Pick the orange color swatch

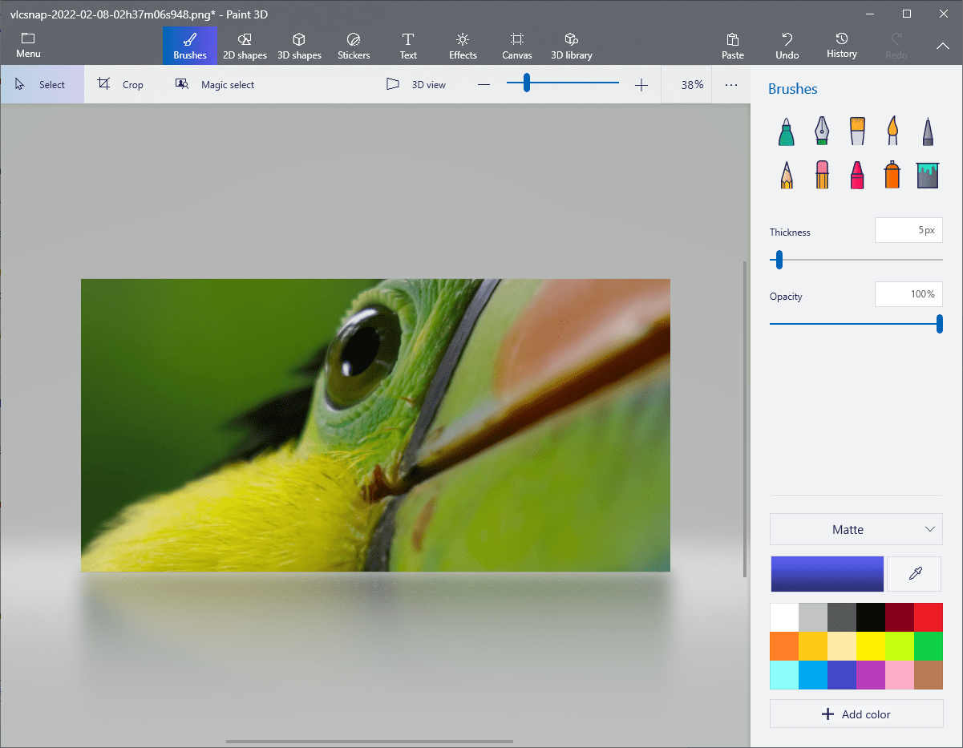click(784, 646)
